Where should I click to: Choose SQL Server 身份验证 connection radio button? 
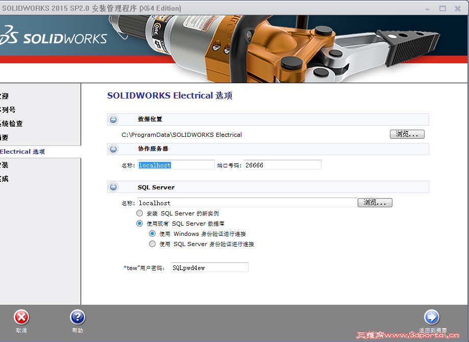click(x=152, y=244)
